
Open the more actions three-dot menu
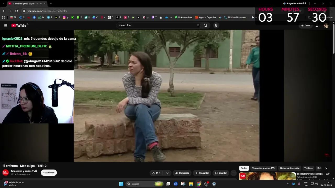tap(233, 173)
